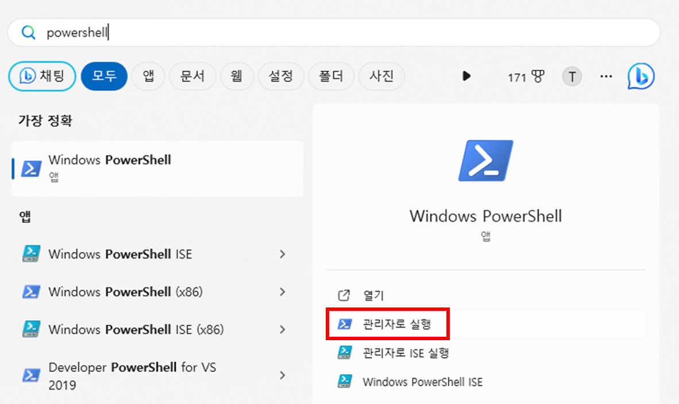Select the Windows PowerShell best match result

point(157,168)
